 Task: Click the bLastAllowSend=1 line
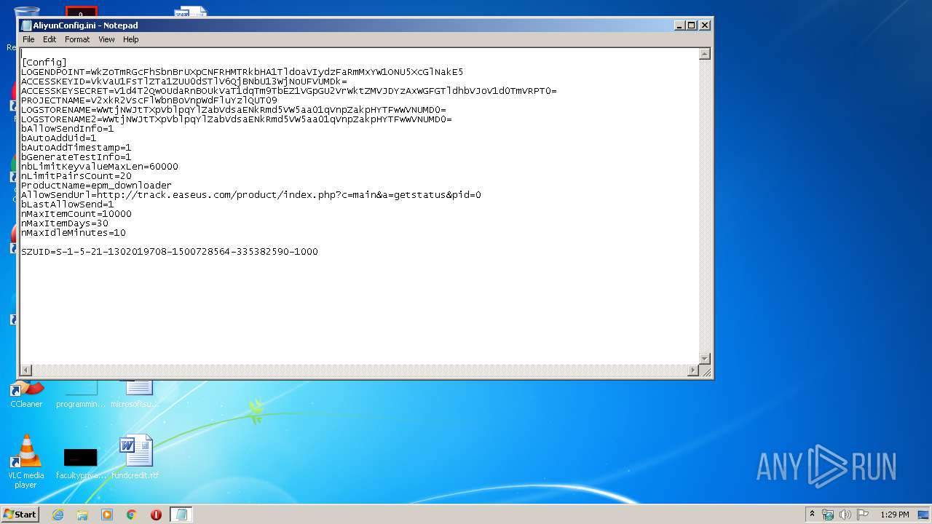tap(68, 205)
